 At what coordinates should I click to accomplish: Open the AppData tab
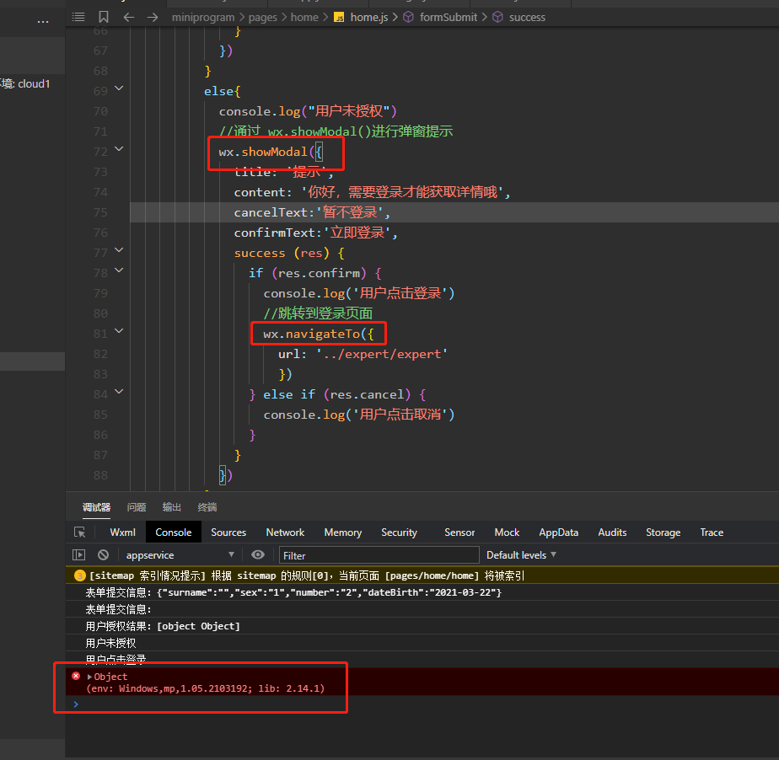pyautogui.click(x=558, y=533)
